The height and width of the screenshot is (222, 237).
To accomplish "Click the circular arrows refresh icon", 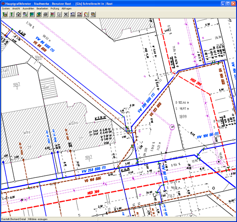I will (86, 15).
